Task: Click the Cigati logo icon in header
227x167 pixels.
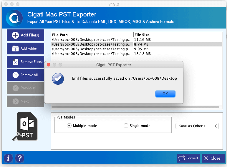Action: [14, 18]
